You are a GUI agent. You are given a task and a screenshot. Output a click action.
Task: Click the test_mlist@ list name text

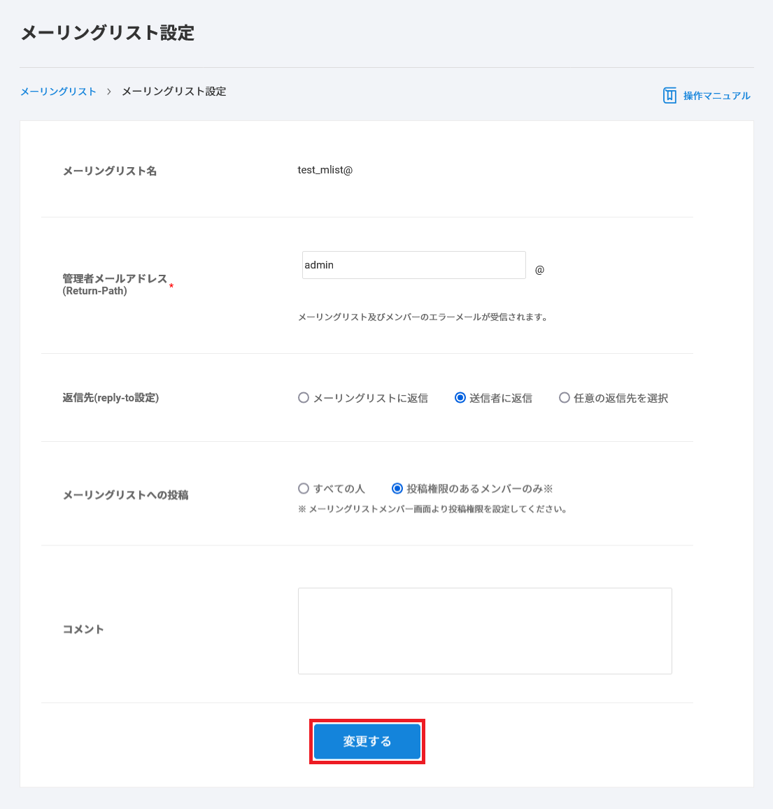[325, 170]
